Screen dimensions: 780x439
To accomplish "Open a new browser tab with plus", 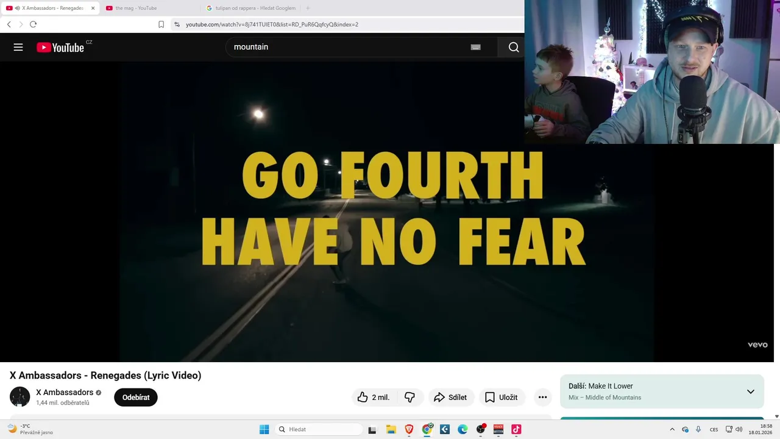I will tap(308, 8).
